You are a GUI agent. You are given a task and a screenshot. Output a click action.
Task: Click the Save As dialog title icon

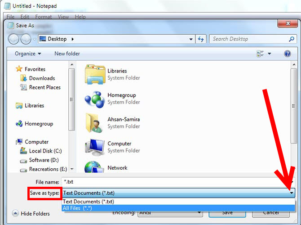(x=11, y=26)
